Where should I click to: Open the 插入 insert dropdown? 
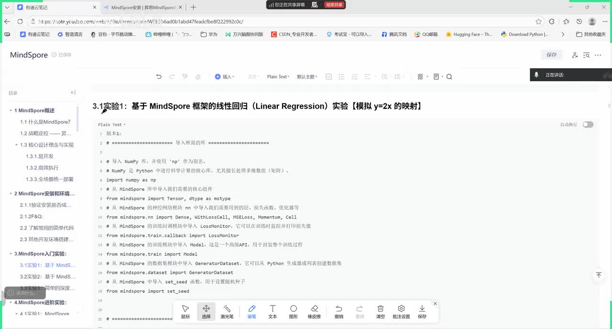tap(225, 77)
